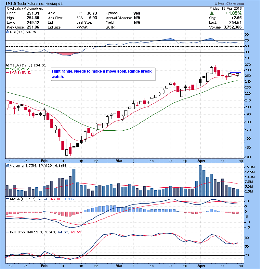Click the MACD histogram value -1.417
This screenshot has height=269, width=260.
pos(69,199)
